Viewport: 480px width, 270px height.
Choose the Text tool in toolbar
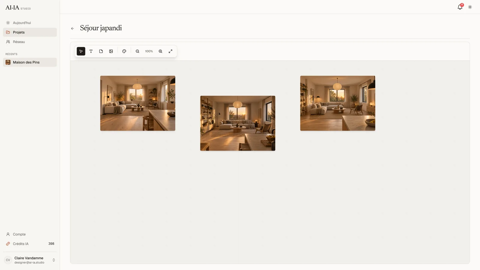91,51
